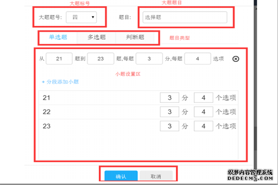This screenshot has width=278, height=185.
Task: Click the 取消 button
Action: pyautogui.click(x=156, y=176)
